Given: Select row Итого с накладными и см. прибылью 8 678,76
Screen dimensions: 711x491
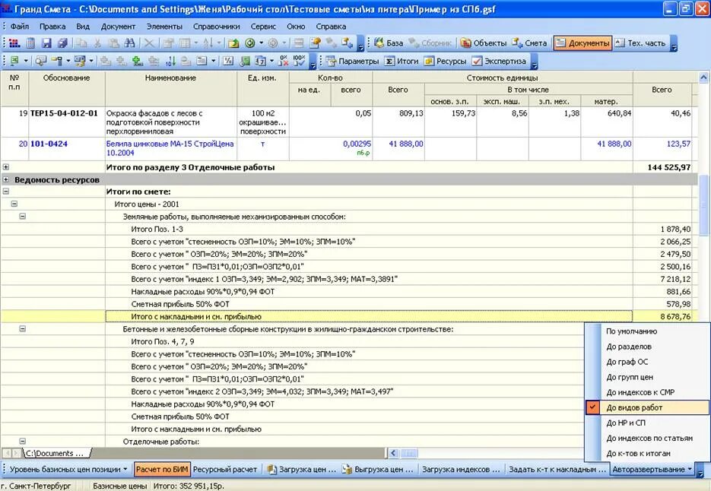Looking at the screenshot, I should tap(348, 316).
